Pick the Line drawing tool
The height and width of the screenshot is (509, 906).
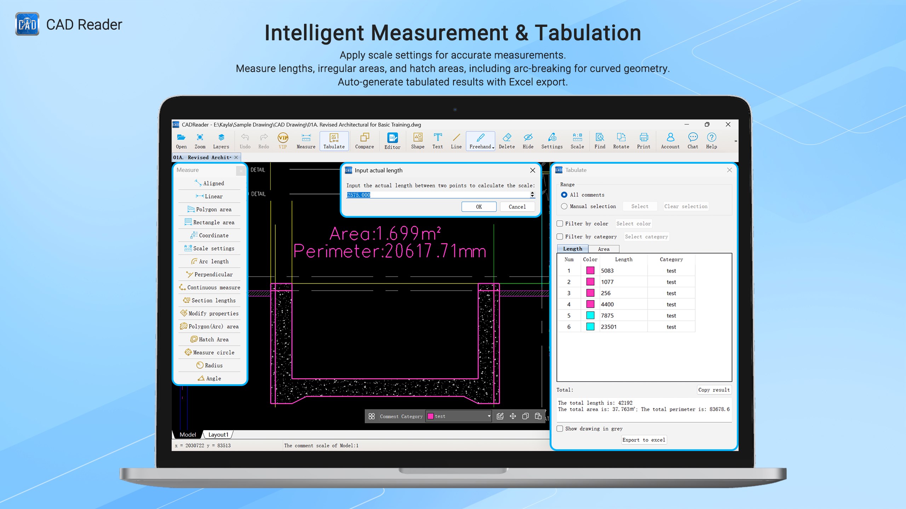pos(456,141)
